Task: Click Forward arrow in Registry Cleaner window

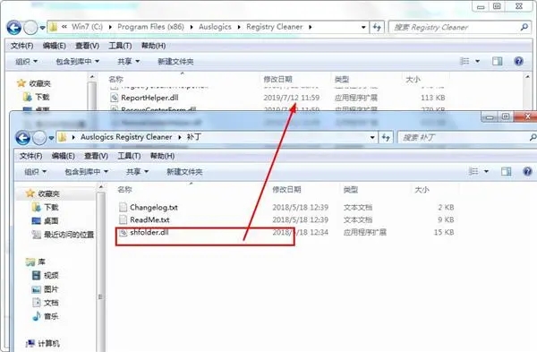Action: 30,28
